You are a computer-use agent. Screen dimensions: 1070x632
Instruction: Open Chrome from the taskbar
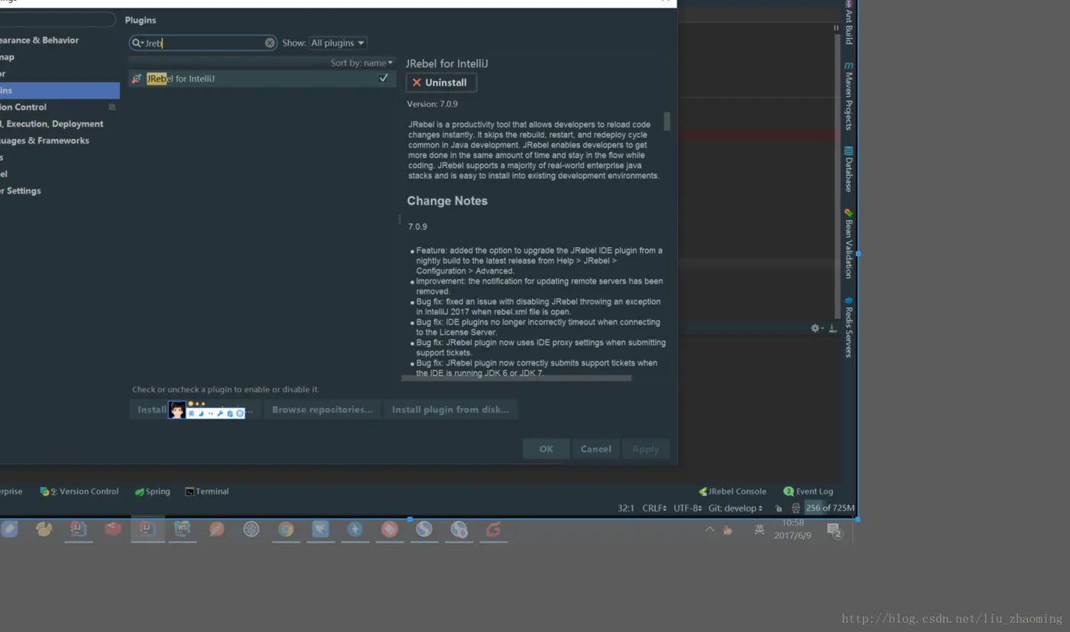[x=286, y=529]
